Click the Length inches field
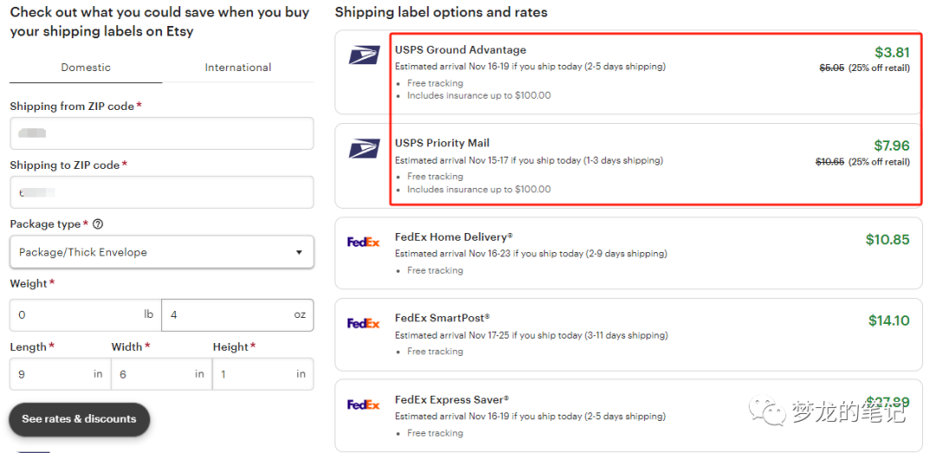936x453 pixels. click(x=50, y=374)
